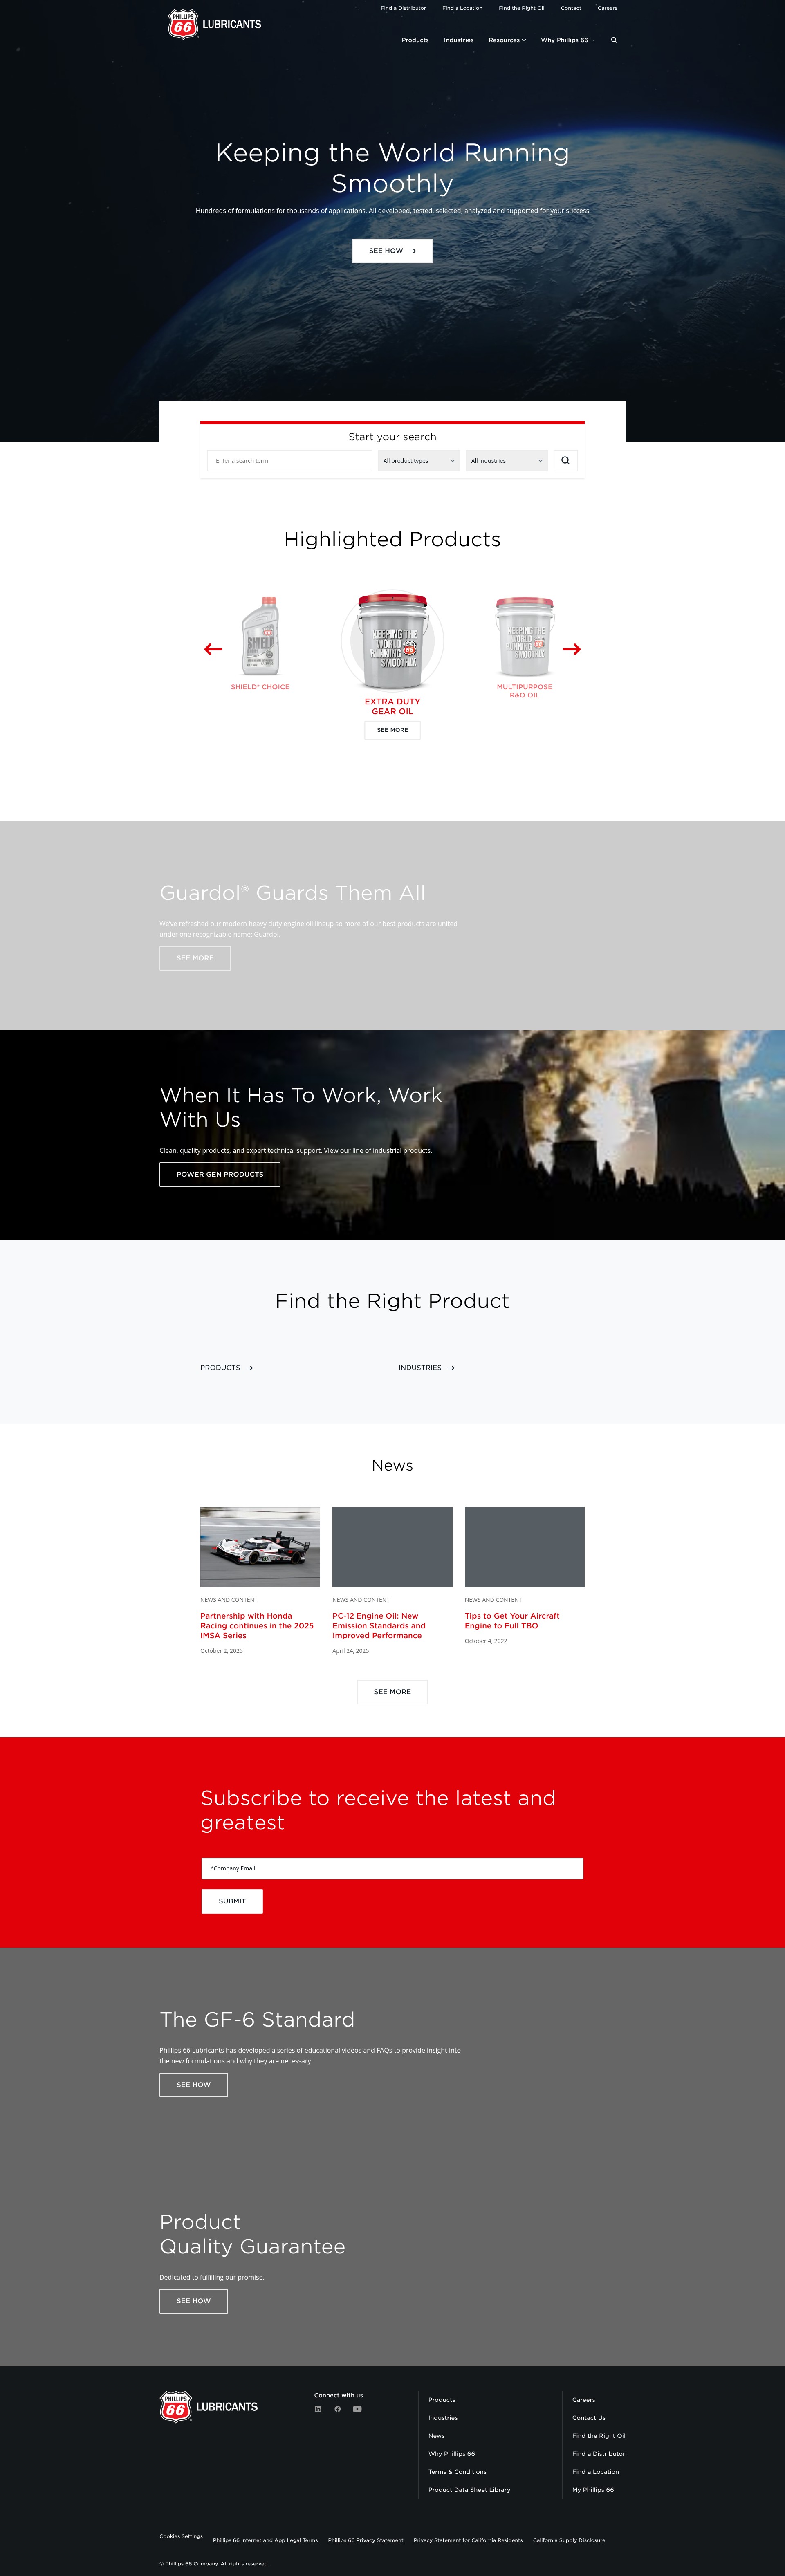The image size is (785, 2576).
Task: Open the Industries nav item
Action: coord(459,40)
